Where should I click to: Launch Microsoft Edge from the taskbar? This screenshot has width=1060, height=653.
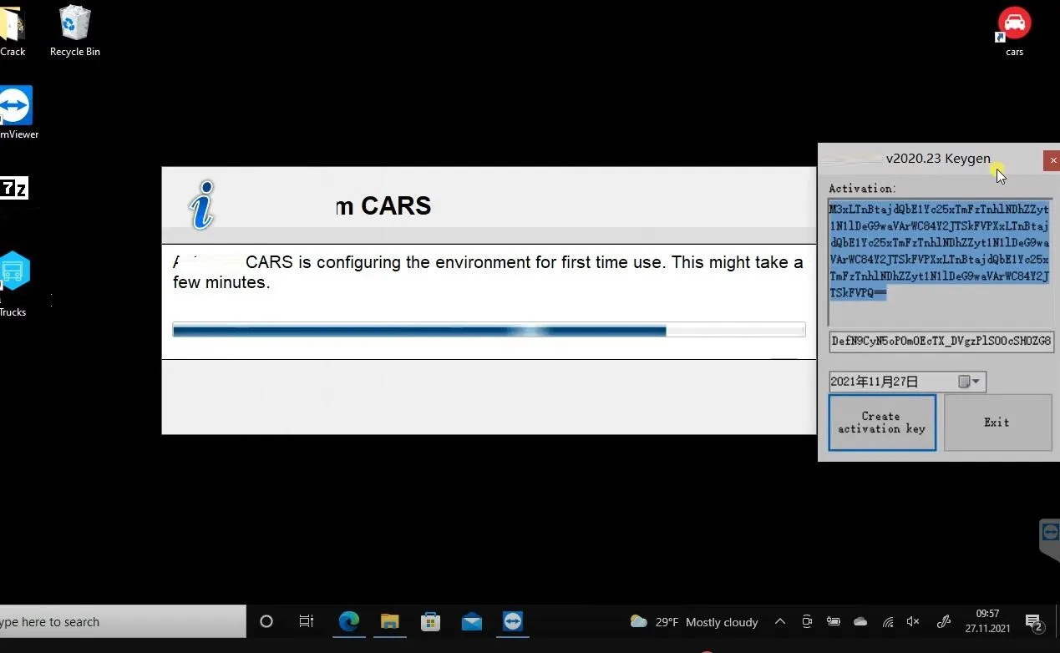pyautogui.click(x=348, y=621)
